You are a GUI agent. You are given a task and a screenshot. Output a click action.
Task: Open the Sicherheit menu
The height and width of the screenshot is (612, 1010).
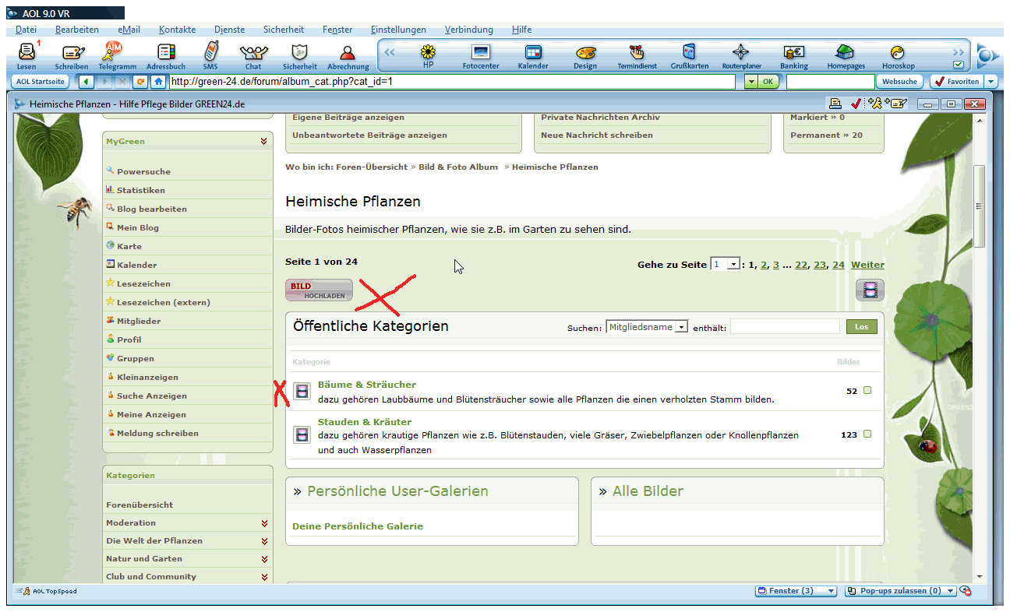pos(284,30)
